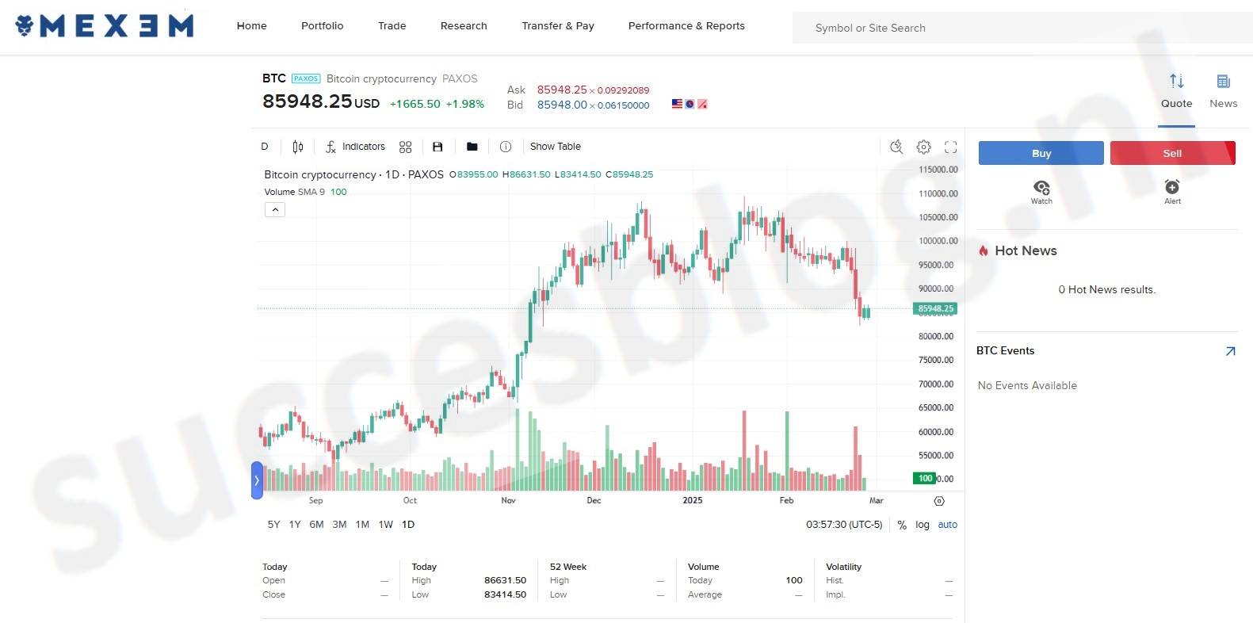Image resolution: width=1253 pixels, height=623 pixels.
Task: Open the D interval dropdown
Action: 265,147
